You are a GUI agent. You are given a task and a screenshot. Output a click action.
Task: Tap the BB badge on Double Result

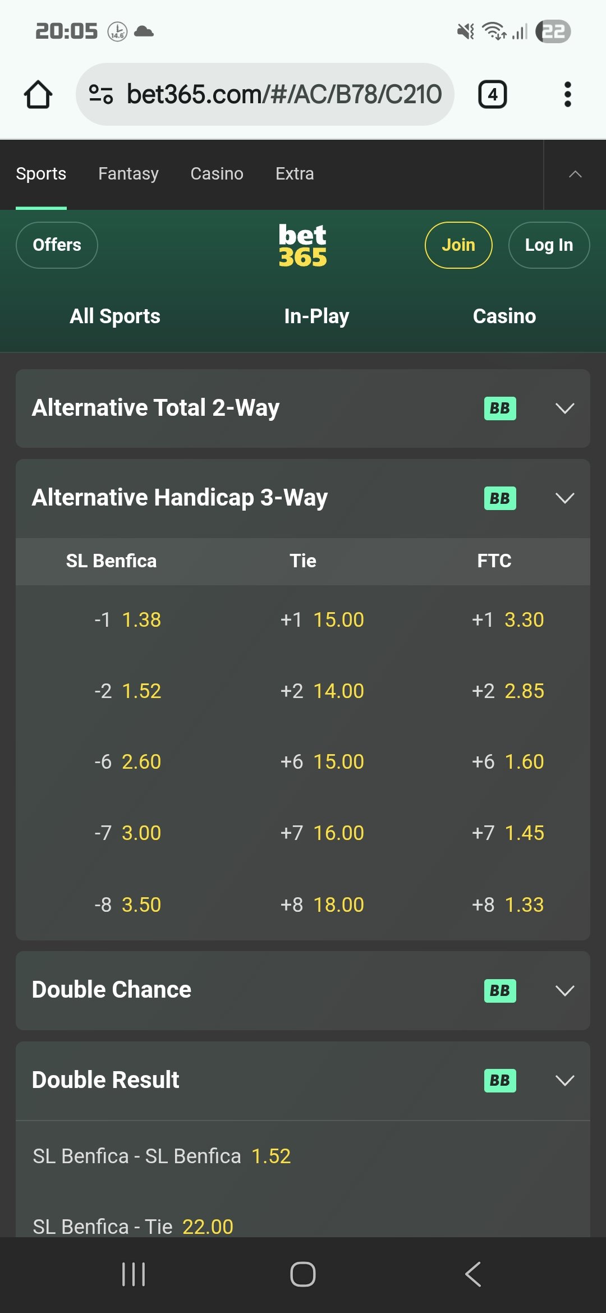pyautogui.click(x=499, y=1081)
